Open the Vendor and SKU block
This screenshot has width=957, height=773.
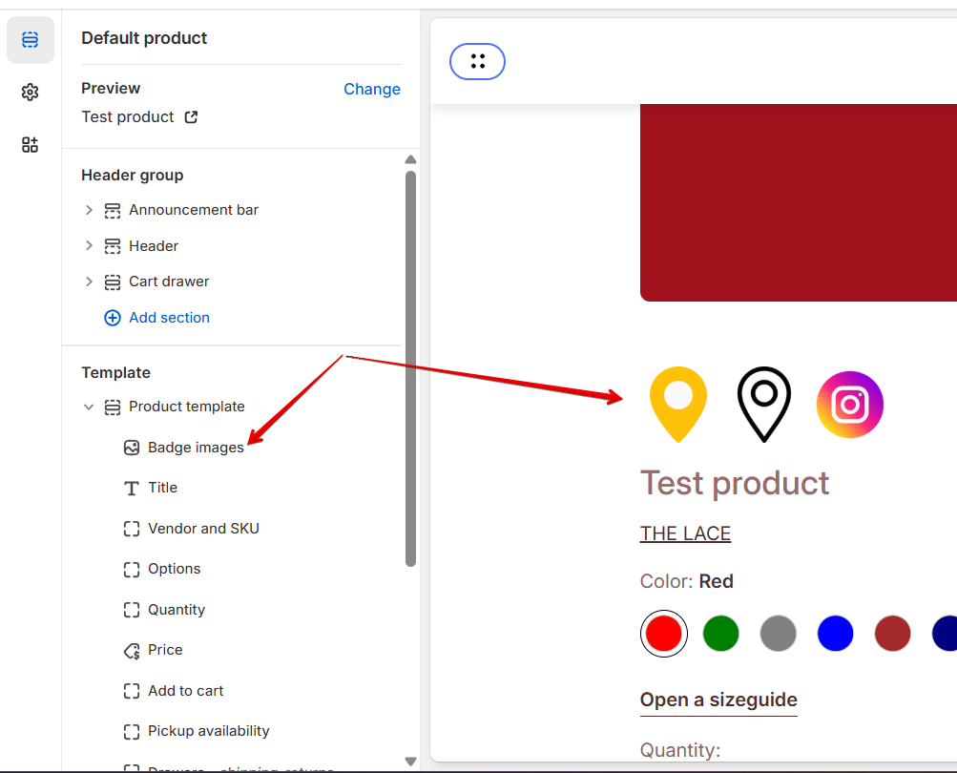coord(203,528)
